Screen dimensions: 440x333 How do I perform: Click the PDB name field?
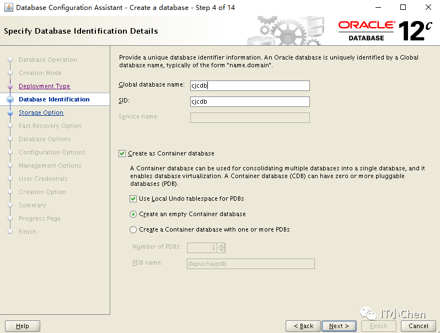point(250,264)
